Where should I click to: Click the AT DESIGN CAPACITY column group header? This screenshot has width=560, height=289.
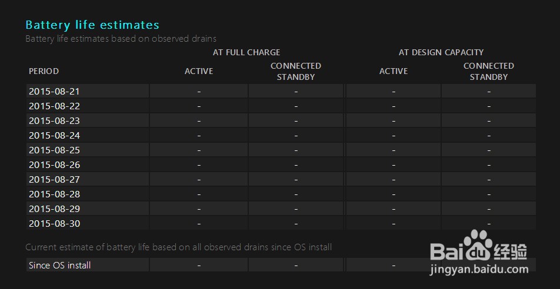pos(441,52)
